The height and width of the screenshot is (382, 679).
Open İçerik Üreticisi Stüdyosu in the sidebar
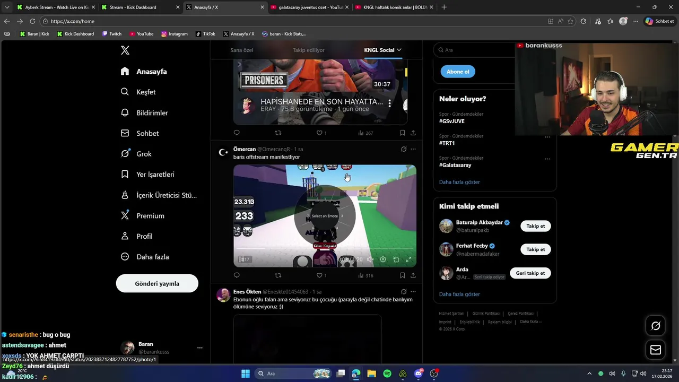click(159, 195)
